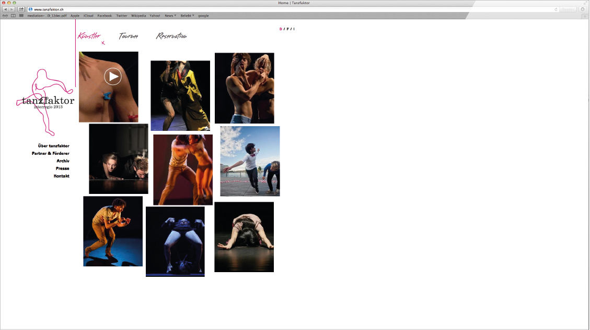Open the Über tanzfaktor menu item
Viewport: 590px width, 330px height.
(x=53, y=145)
